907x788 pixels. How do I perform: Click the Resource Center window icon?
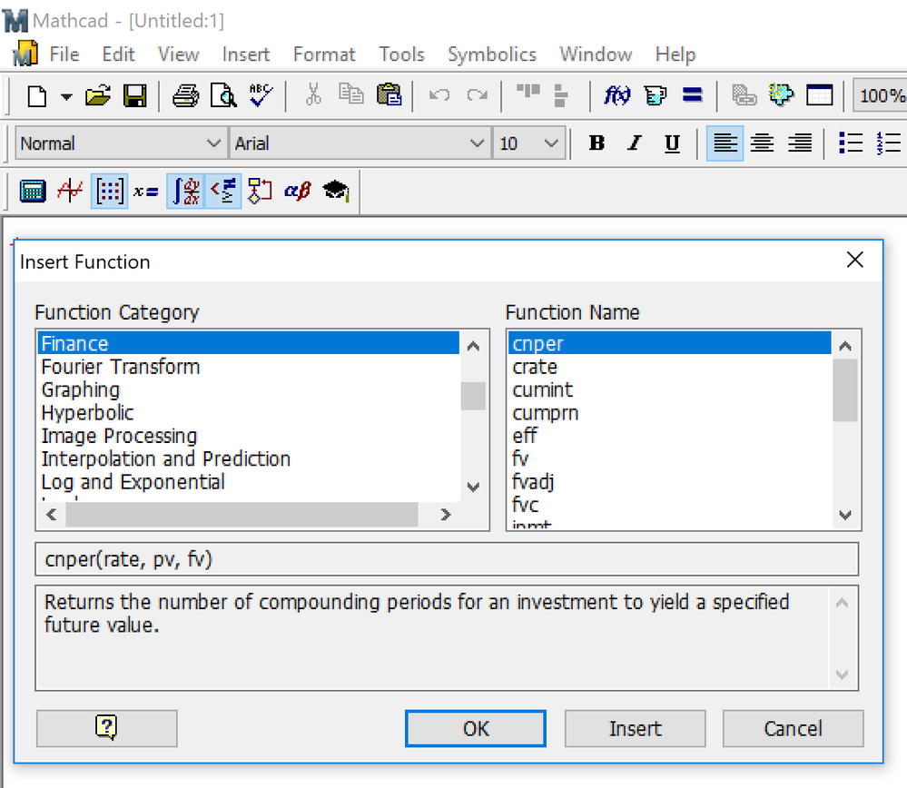[819, 95]
